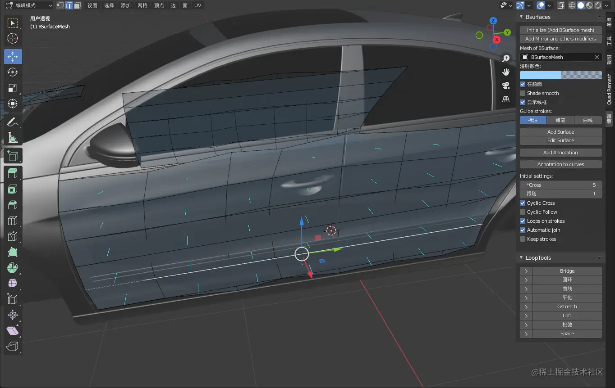This screenshot has width=615, height=388.
Task: Click the Annotation to curves button
Action: coord(560,164)
